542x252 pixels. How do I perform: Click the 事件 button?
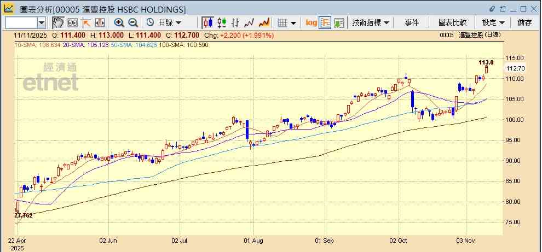(x=412, y=22)
